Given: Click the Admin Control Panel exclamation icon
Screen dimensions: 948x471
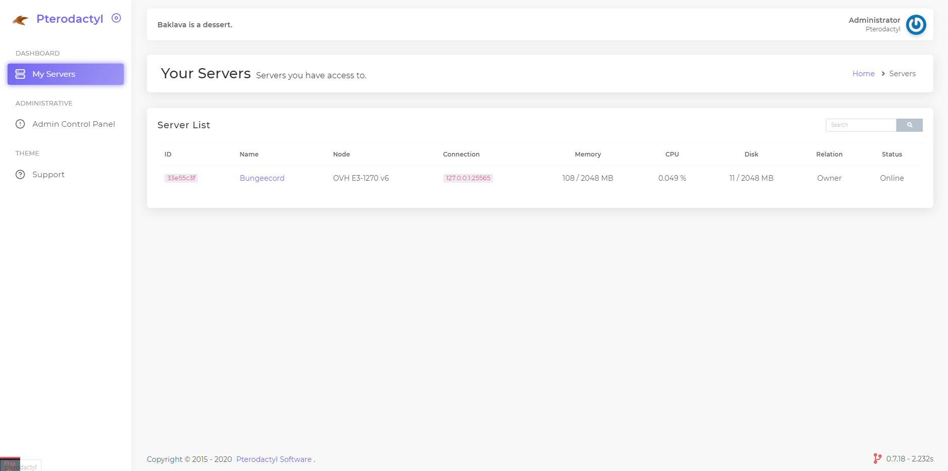Looking at the screenshot, I should [20, 124].
